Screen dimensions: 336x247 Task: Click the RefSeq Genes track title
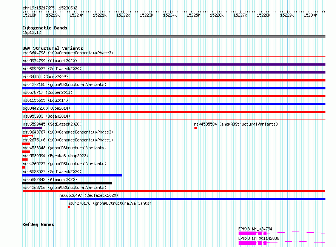tap(38, 224)
